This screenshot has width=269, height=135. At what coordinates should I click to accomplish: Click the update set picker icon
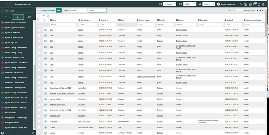[x=161, y=4]
